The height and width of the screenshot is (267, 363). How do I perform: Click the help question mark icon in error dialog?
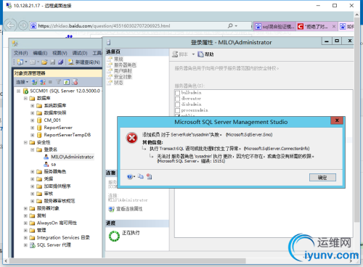pos(130,177)
